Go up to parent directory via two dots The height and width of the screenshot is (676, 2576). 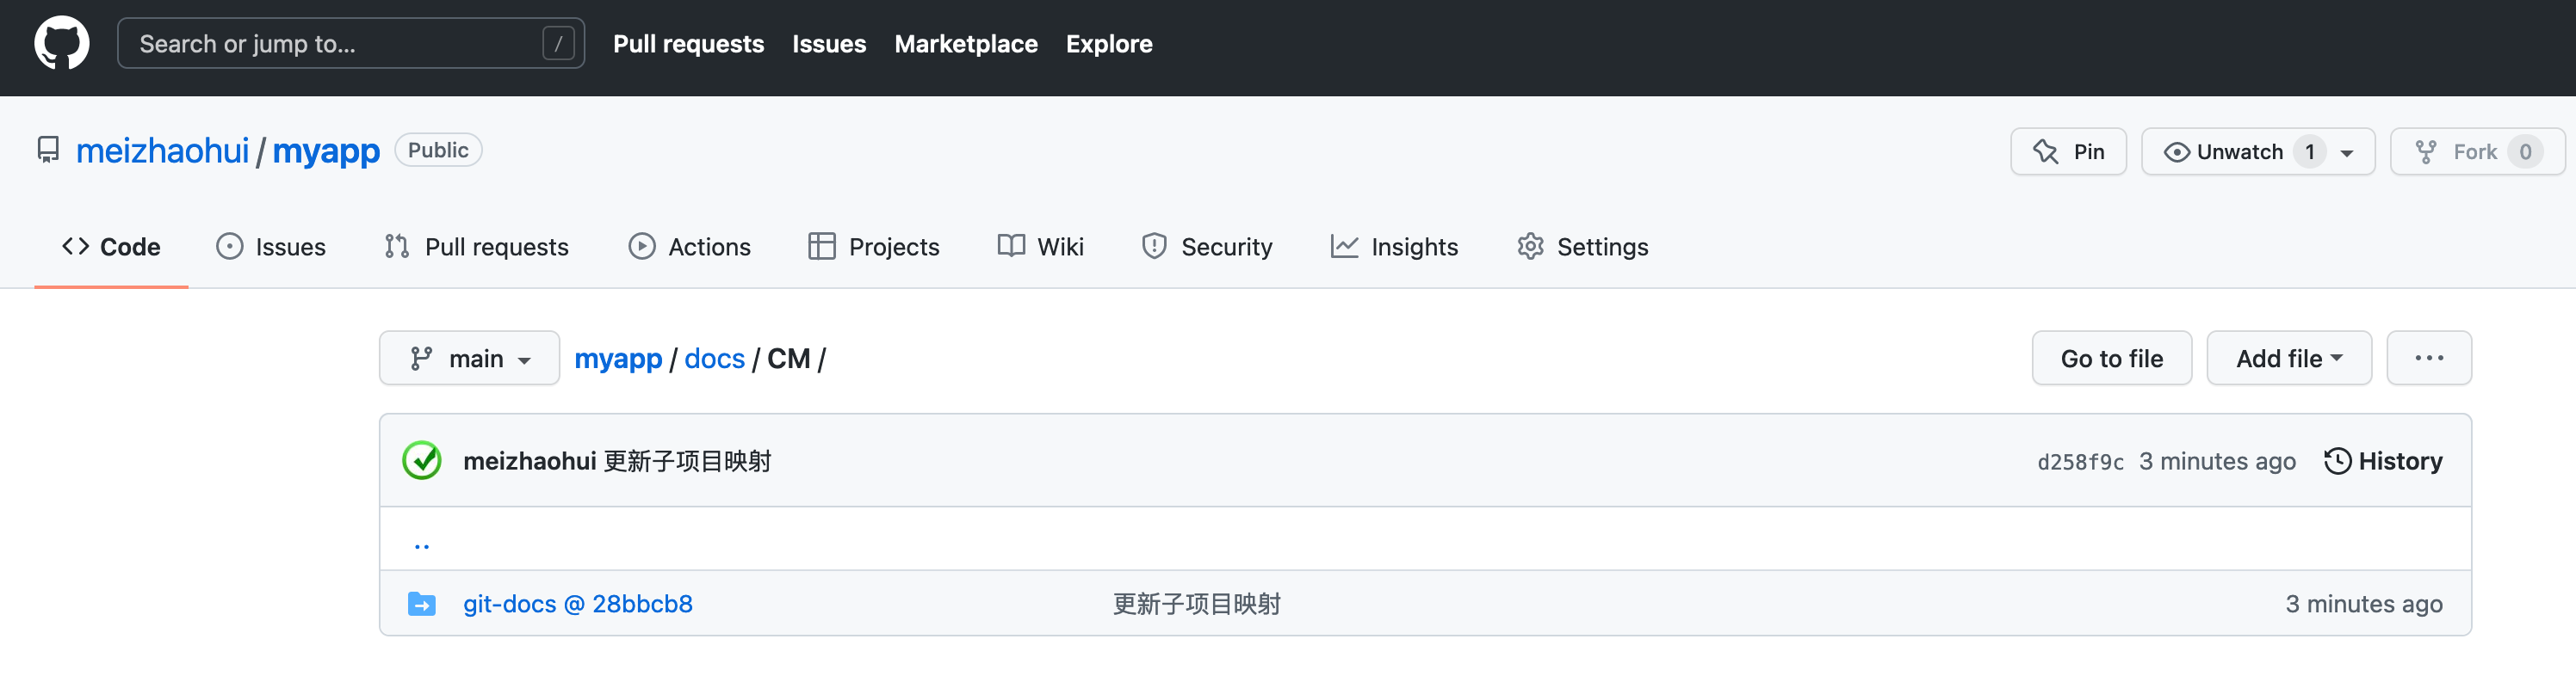pos(421,544)
